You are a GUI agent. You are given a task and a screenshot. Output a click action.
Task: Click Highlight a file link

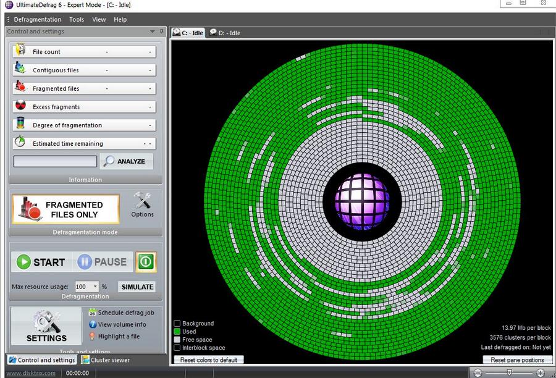(x=119, y=336)
